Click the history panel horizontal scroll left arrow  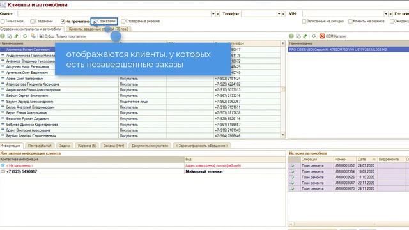(x=291, y=224)
